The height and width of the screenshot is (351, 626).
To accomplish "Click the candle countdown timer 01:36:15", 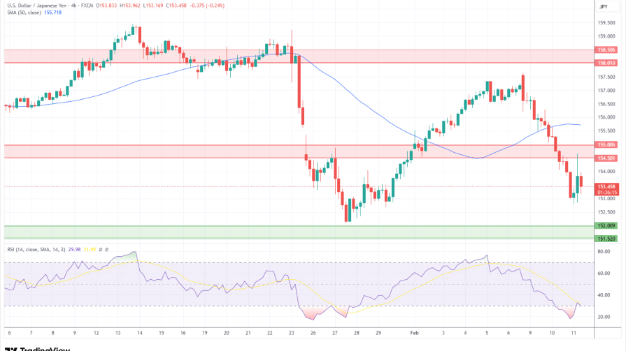I will coord(606,192).
